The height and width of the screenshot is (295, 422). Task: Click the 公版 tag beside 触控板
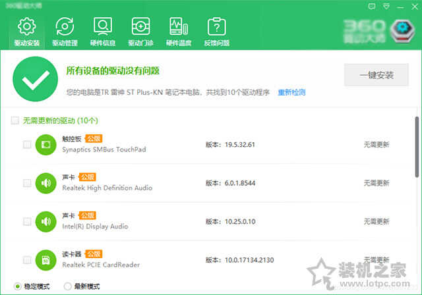[x=92, y=139]
